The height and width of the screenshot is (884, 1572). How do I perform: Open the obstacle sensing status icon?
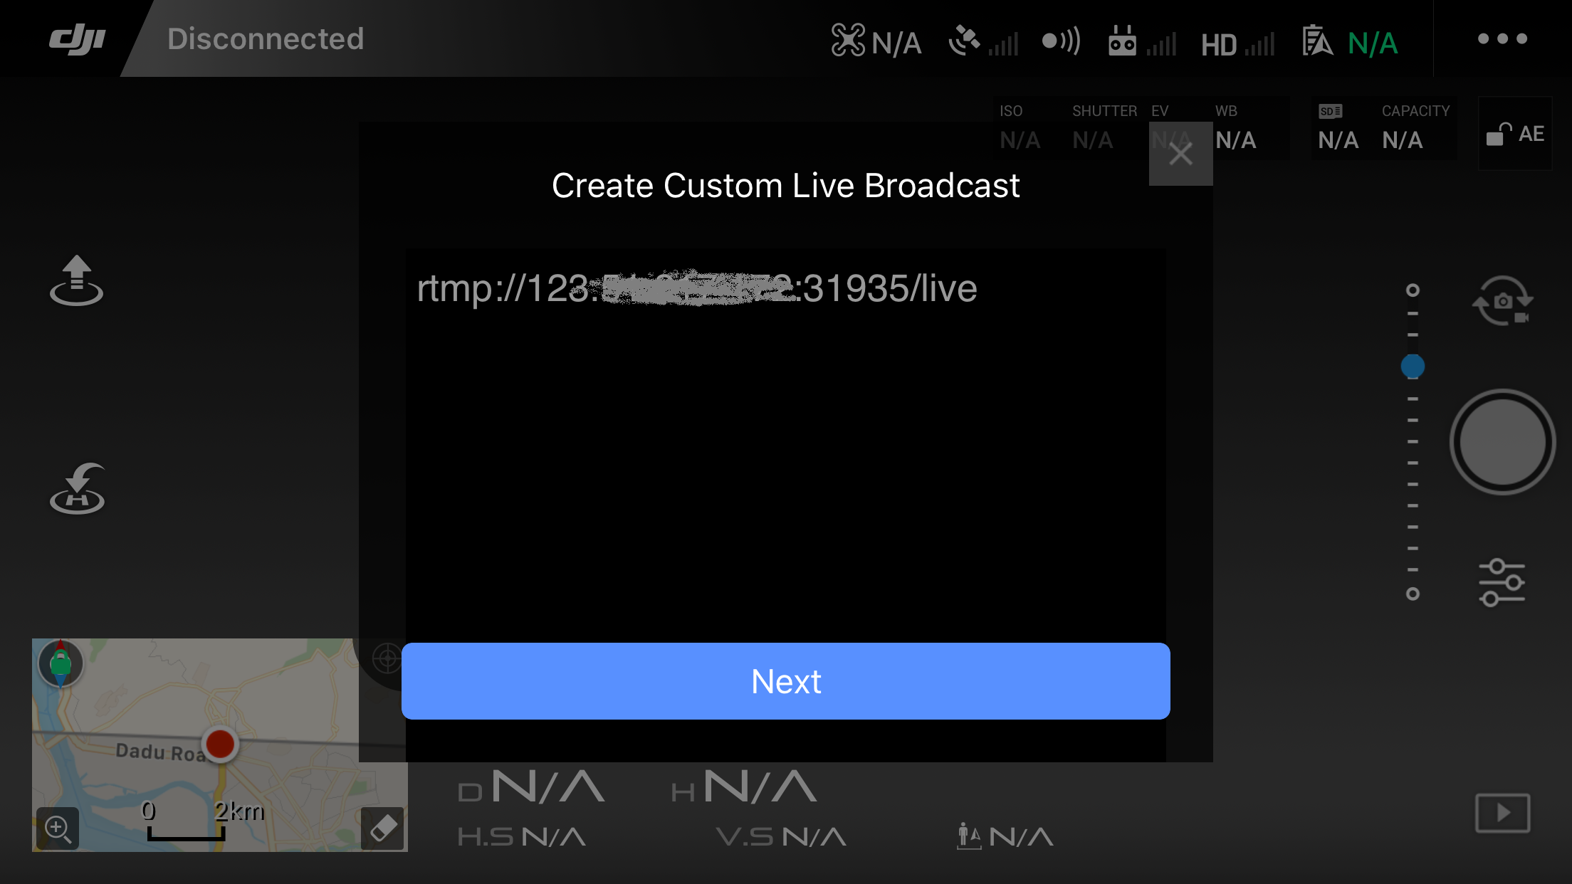pos(1060,41)
